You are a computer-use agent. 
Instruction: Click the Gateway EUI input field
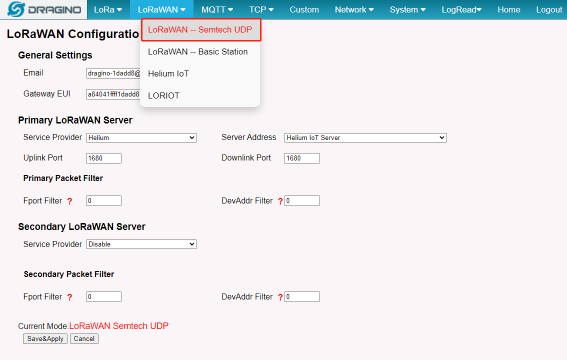pos(113,94)
